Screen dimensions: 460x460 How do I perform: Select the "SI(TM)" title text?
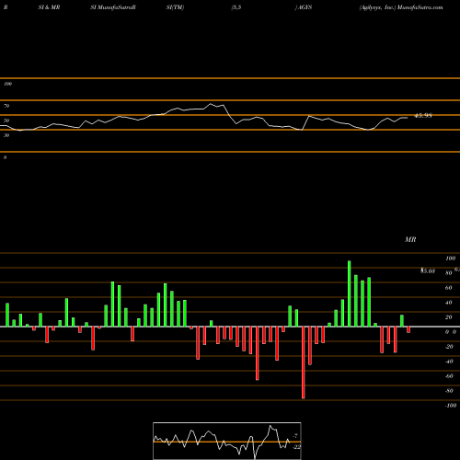pyautogui.click(x=175, y=7)
